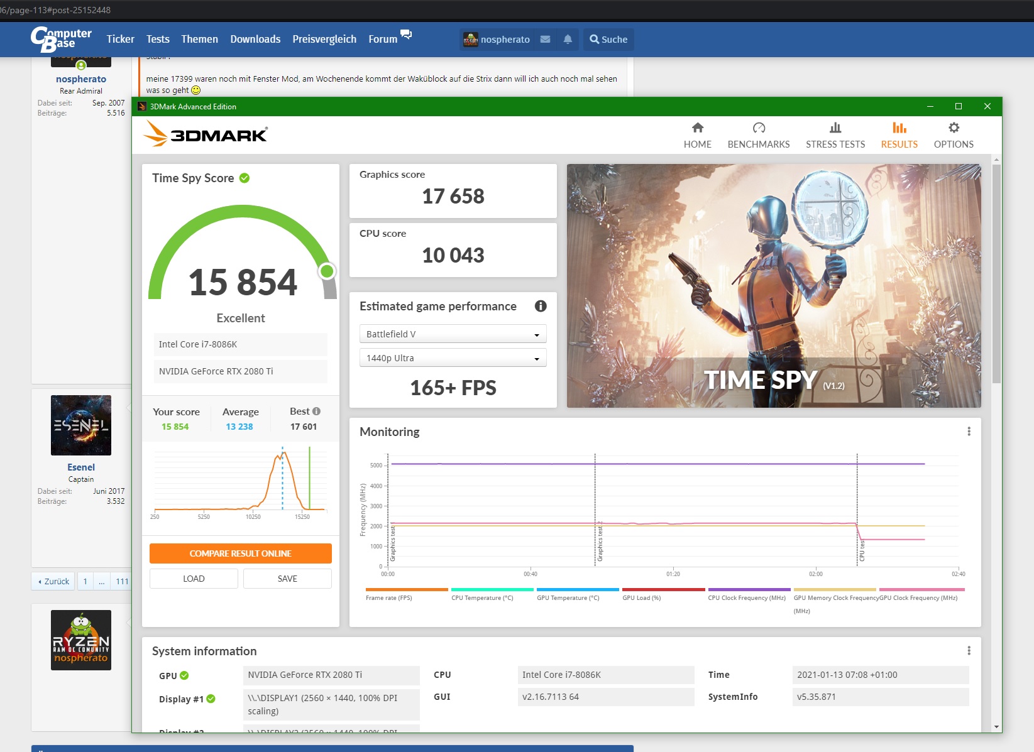Click the 3DMark title bar app icon
This screenshot has width=1034, height=752.
(x=142, y=106)
